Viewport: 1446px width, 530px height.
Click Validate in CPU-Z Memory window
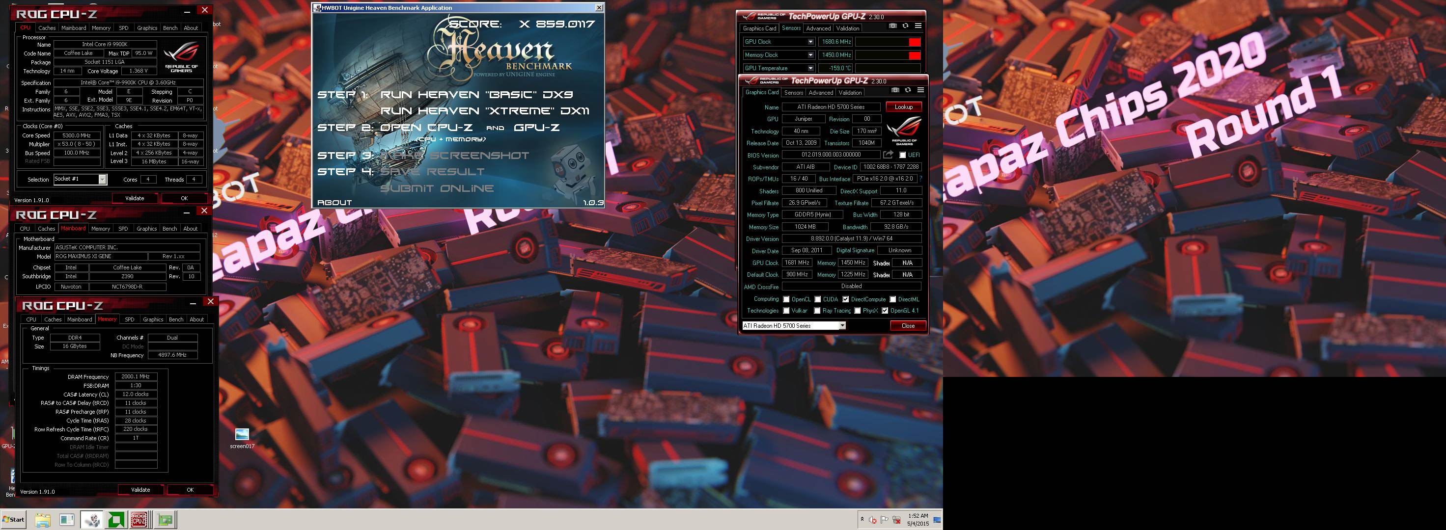[140, 490]
